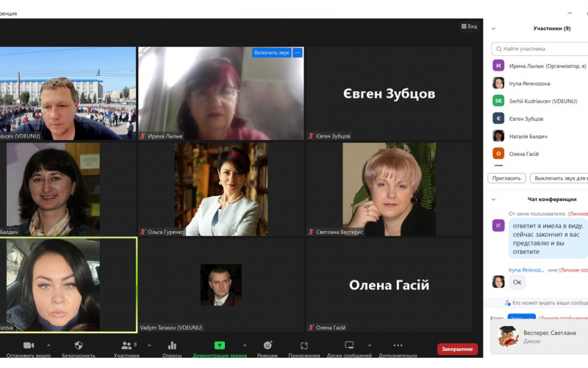Click the red Завершение button
Screen dimensions: 588x368
point(457,349)
